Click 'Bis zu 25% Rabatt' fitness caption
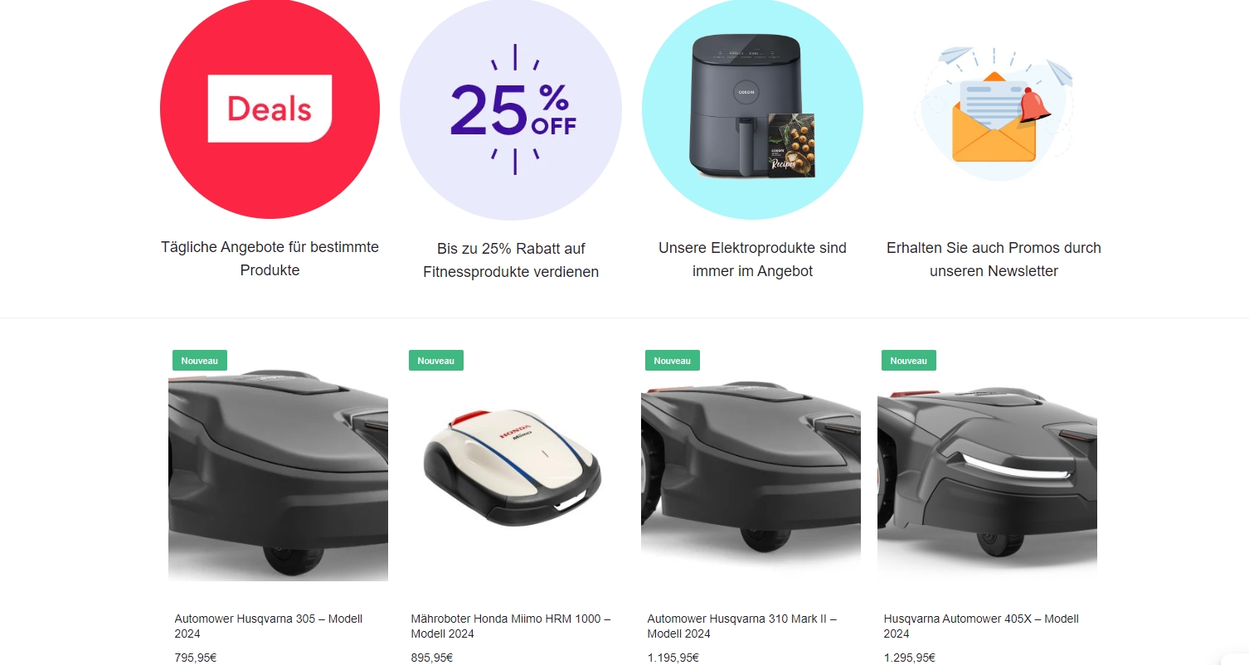The height and width of the screenshot is (665, 1249). click(511, 260)
